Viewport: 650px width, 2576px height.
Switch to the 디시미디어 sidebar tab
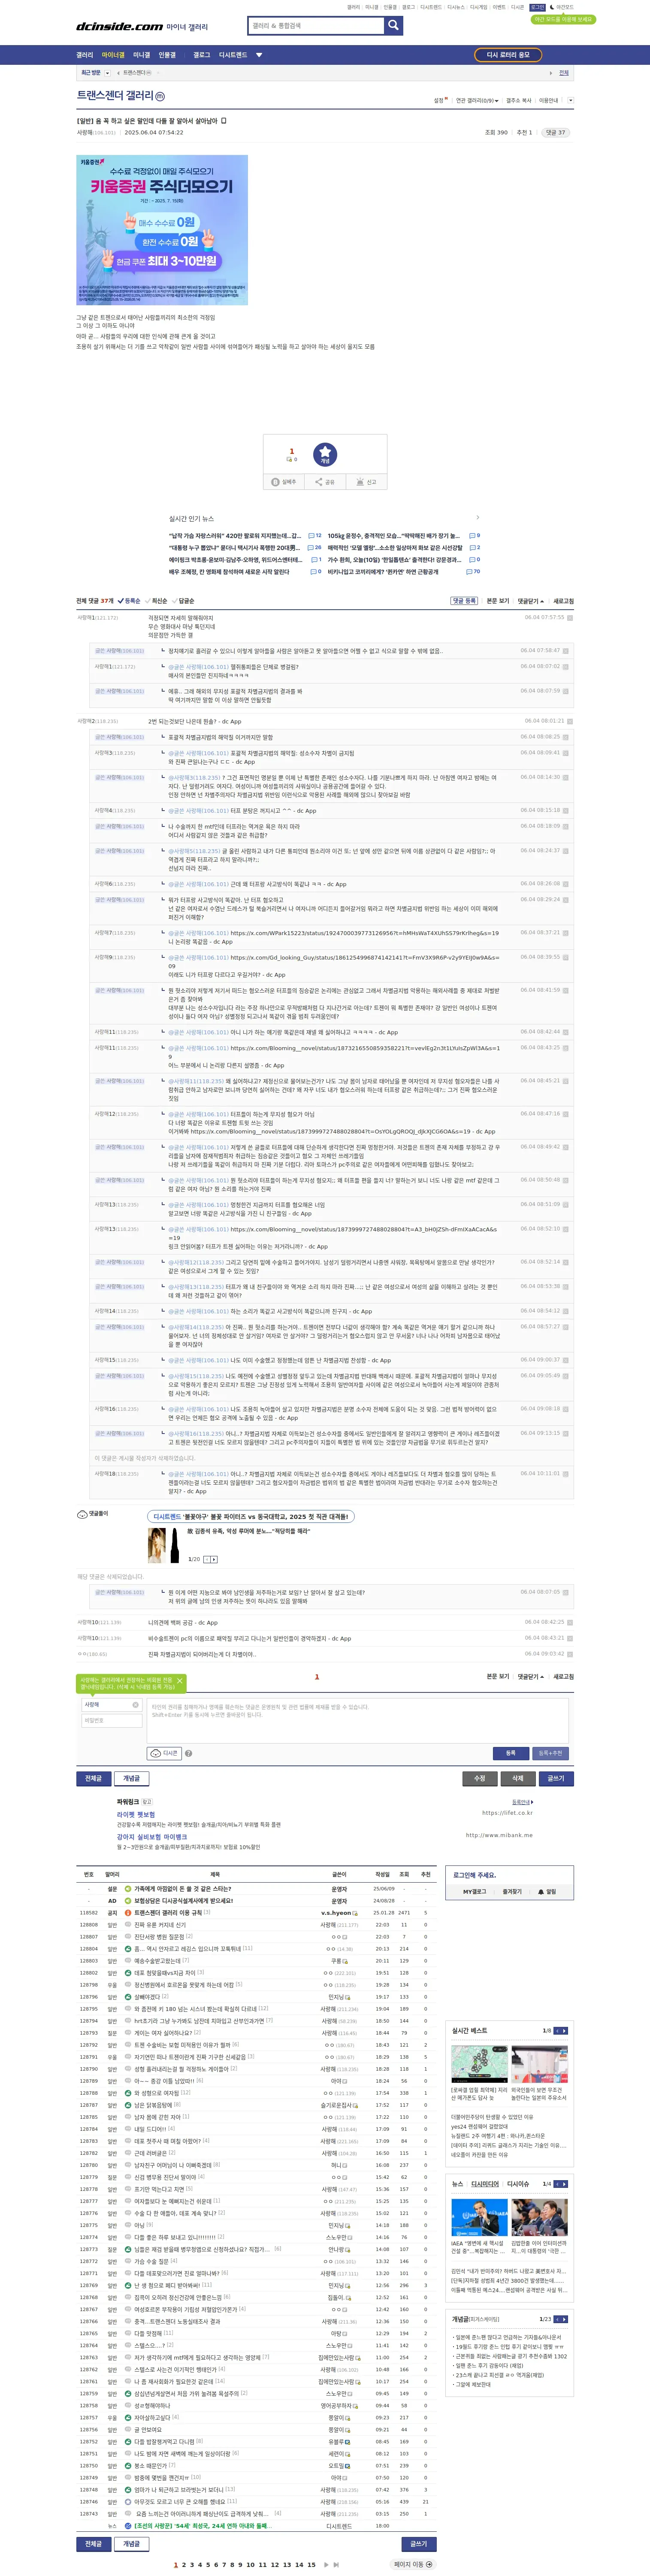tap(485, 2184)
